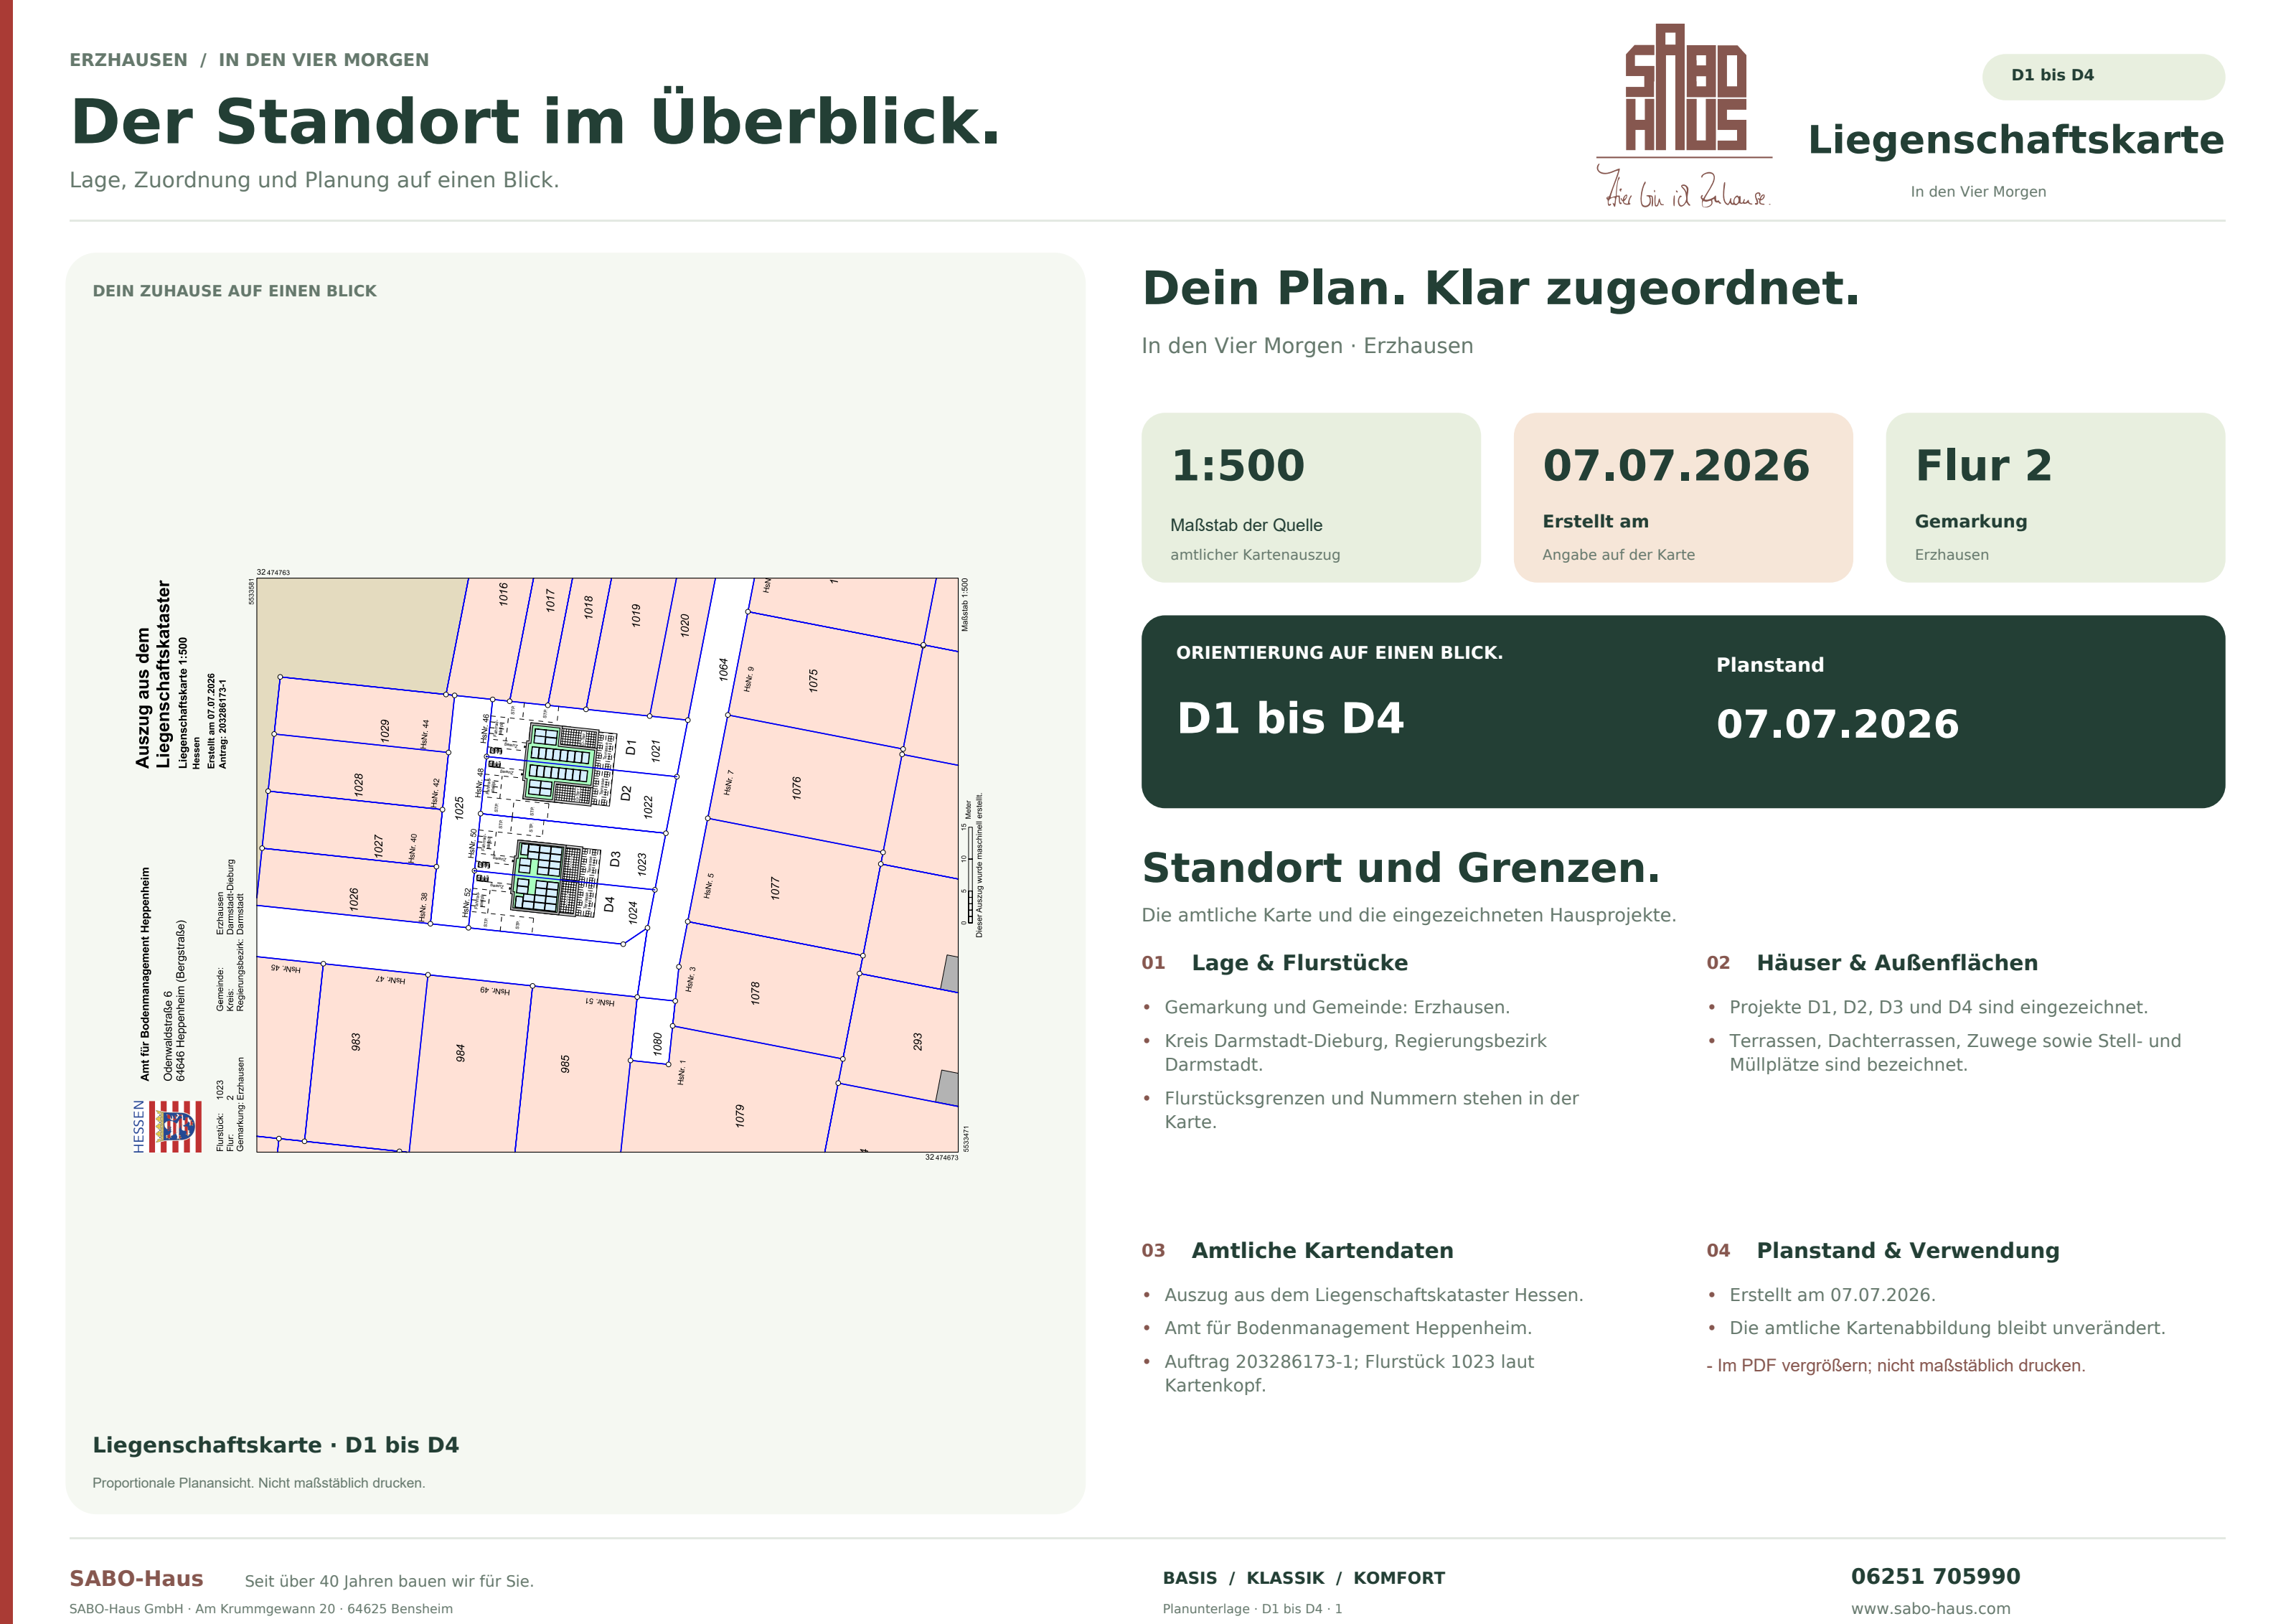Viewport: 2296px width, 1624px height.
Task: Click the heading 'Standort und Grenzen.'
Action: [x=1401, y=867]
